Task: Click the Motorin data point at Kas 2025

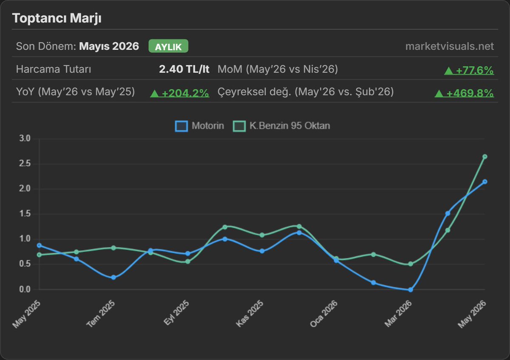Action: [262, 251]
